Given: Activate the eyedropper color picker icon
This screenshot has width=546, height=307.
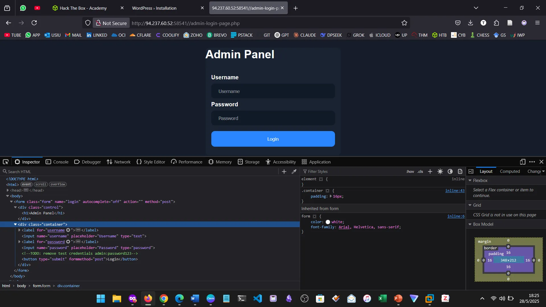Looking at the screenshot, I should (294, 171).
